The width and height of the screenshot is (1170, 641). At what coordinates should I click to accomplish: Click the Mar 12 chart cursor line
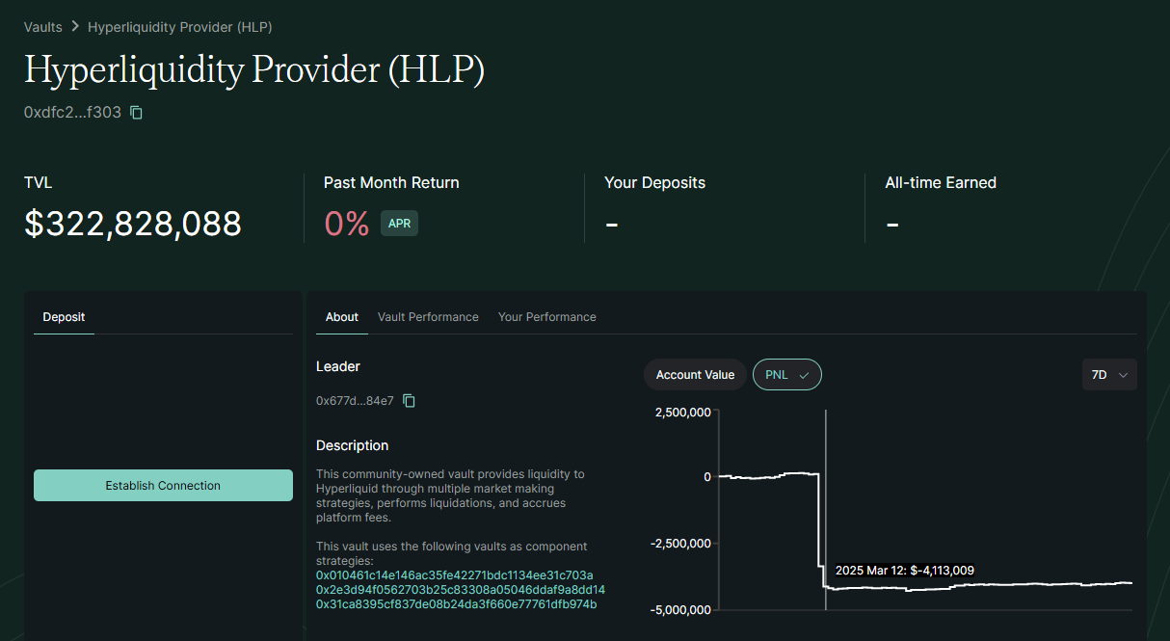point(826,509)
